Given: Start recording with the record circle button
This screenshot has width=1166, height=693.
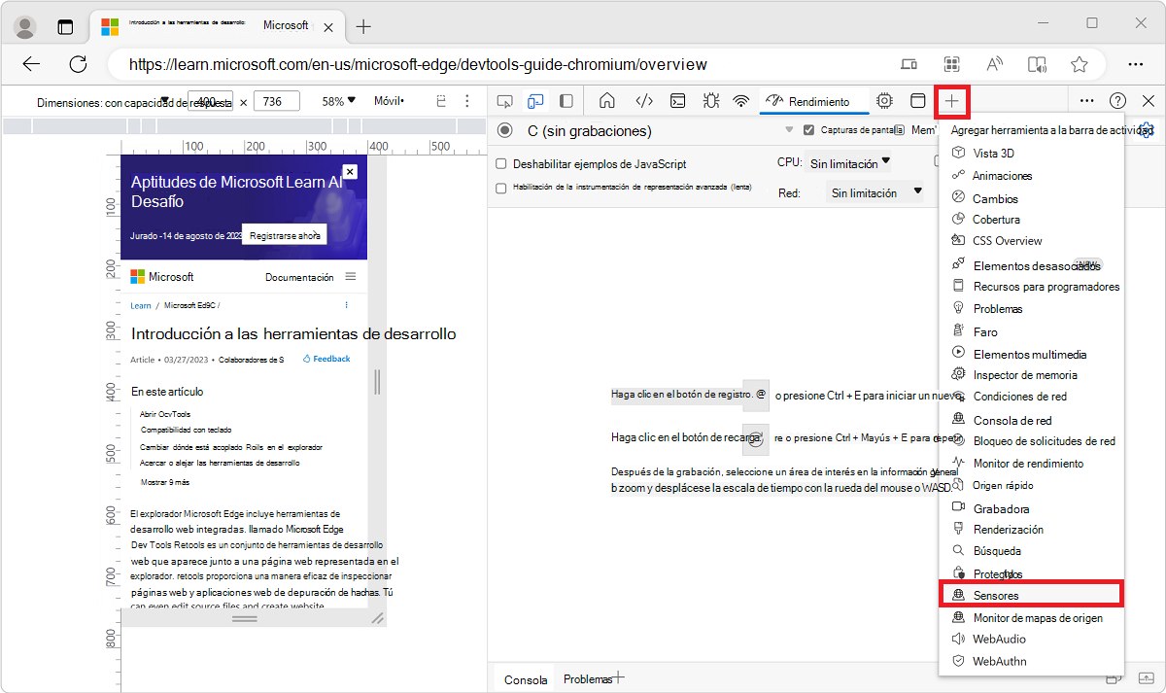Looking at the screenshot, I should (505, 130).
